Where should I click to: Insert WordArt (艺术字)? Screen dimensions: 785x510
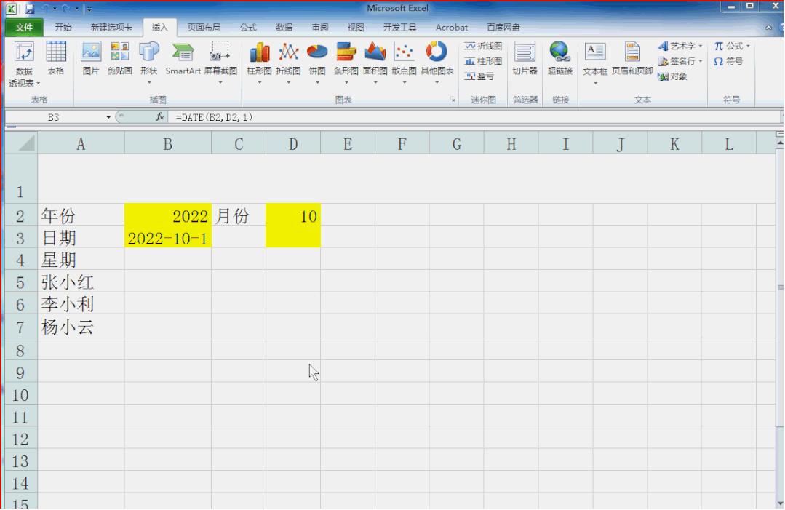(x=680, y=46)
